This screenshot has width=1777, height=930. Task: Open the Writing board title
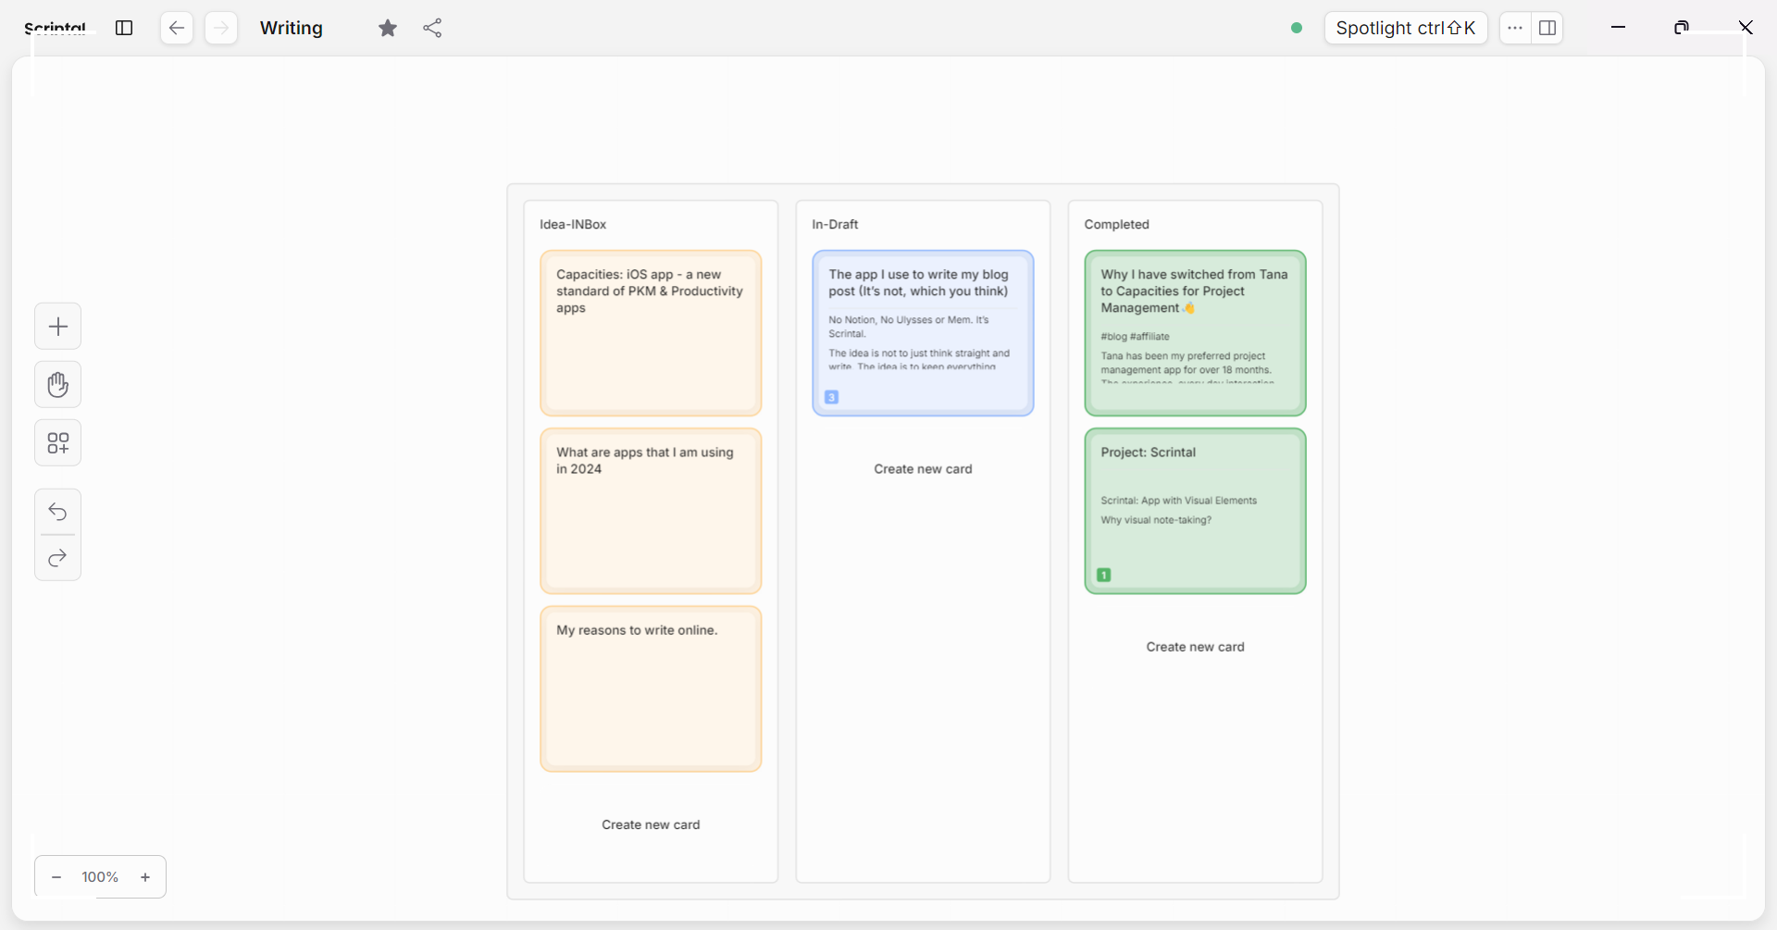pyautogui.click(x=292, y=28)
